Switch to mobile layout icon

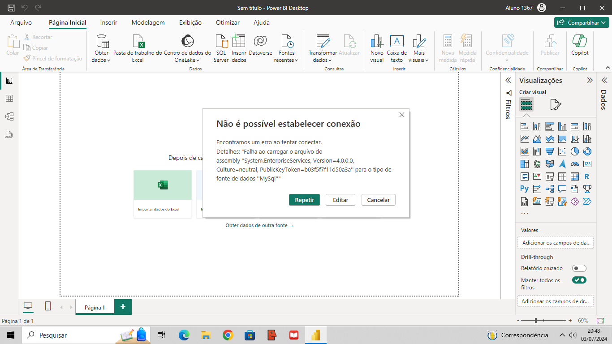48,306
